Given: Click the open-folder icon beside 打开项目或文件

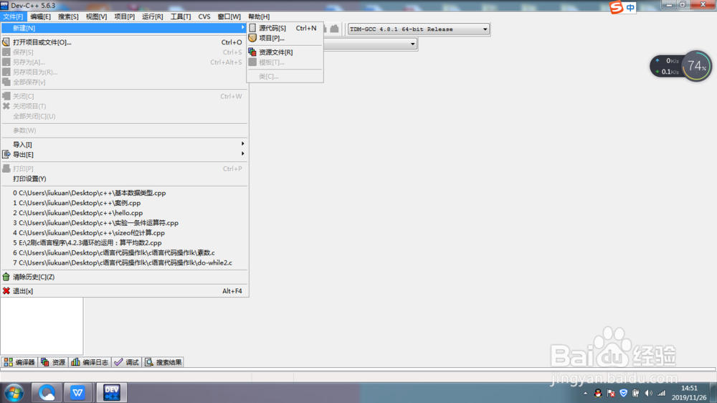Looking at the screenshot, I should tap(6, 42).
